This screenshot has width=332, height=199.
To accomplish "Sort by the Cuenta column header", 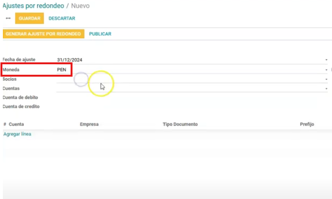I will point(16,124).
